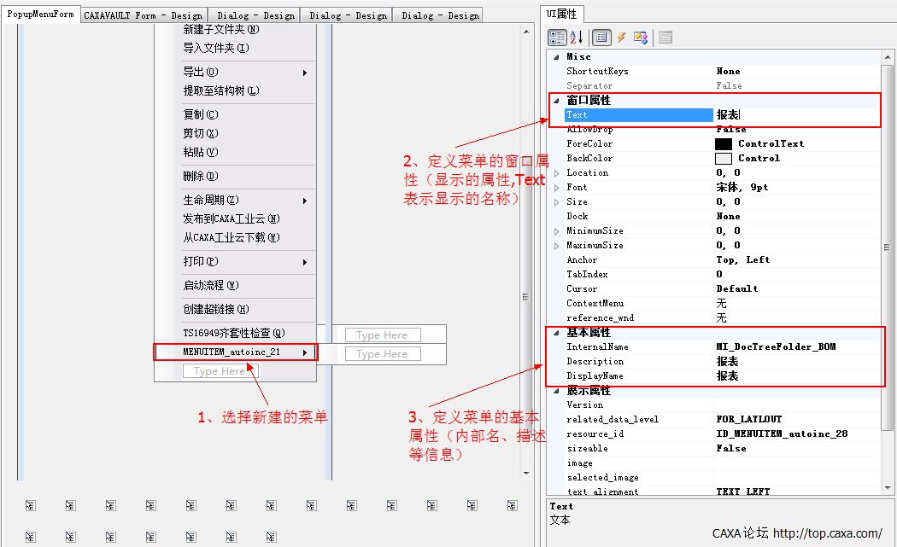Click the Description property value 报表
Image resolution: width=897 pixels, height=547 pixels.
(727, 361)
